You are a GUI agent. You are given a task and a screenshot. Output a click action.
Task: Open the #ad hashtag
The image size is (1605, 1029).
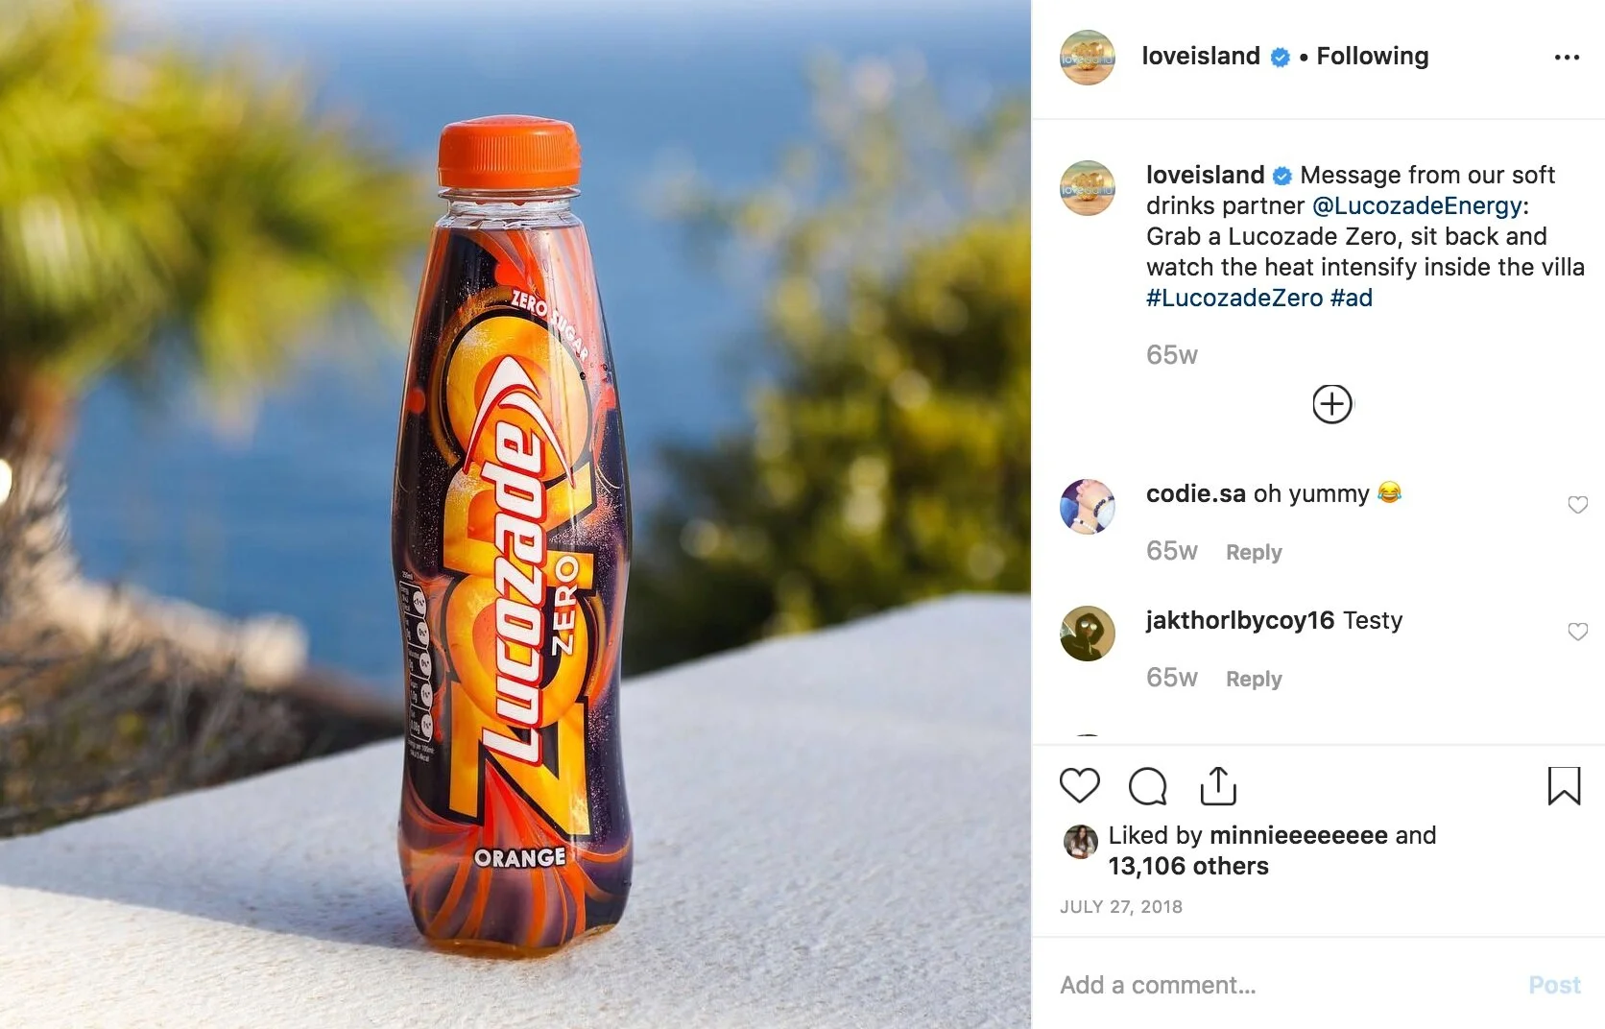tap(1352, 298)
